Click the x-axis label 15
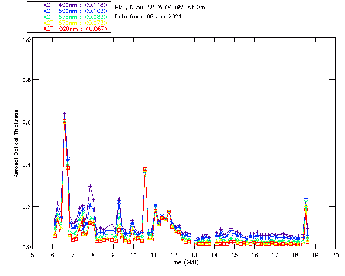This screenshot has height=276, width=345. [x=234, y=255]
